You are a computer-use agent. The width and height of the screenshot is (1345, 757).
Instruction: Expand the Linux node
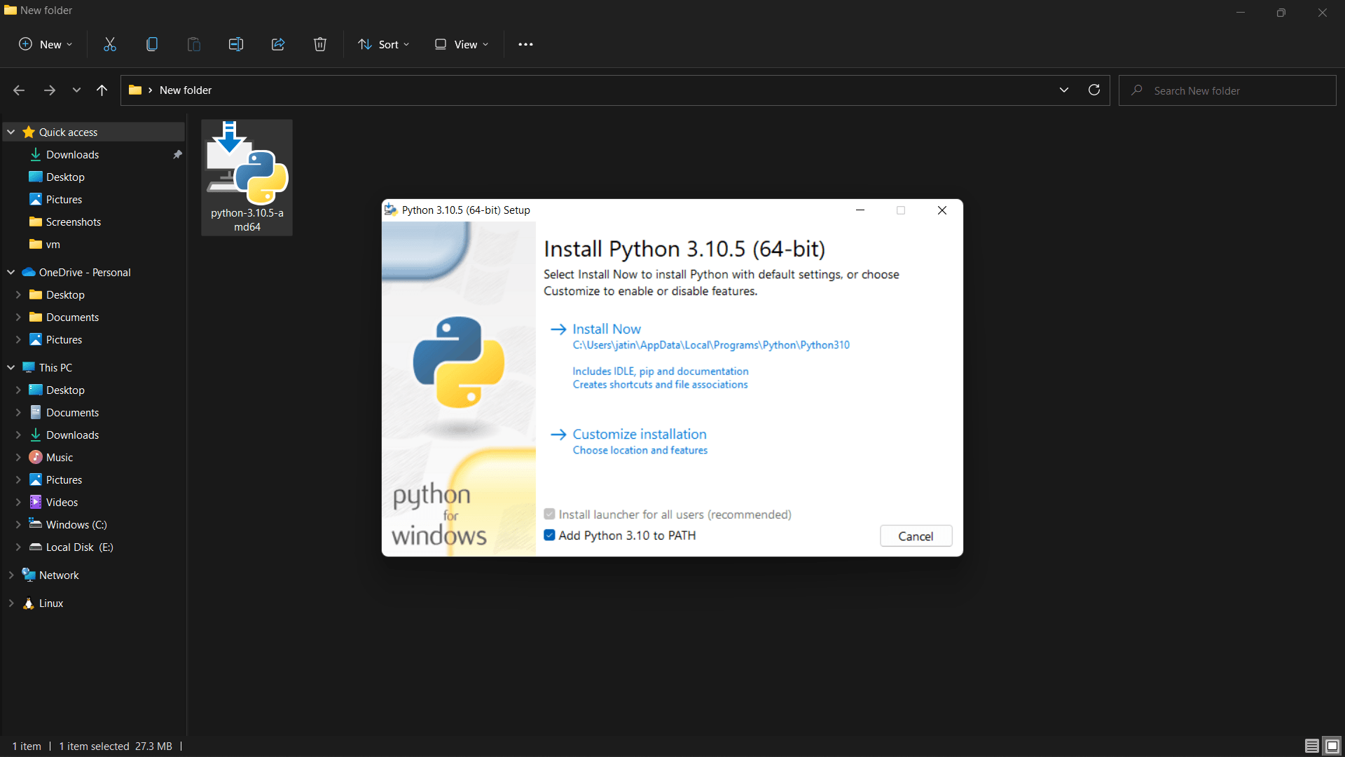(x=11, y=603)
